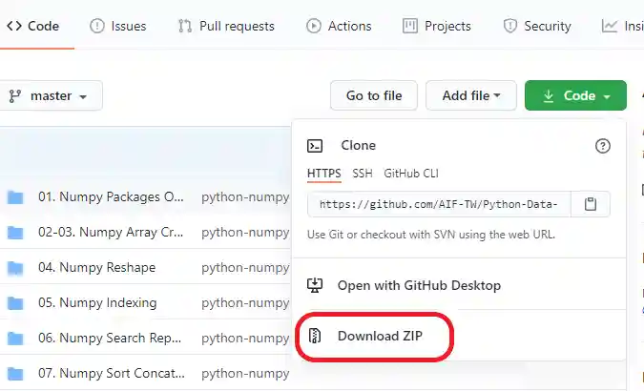
Task: Click the help question mark icon
Action: point(602,146)
